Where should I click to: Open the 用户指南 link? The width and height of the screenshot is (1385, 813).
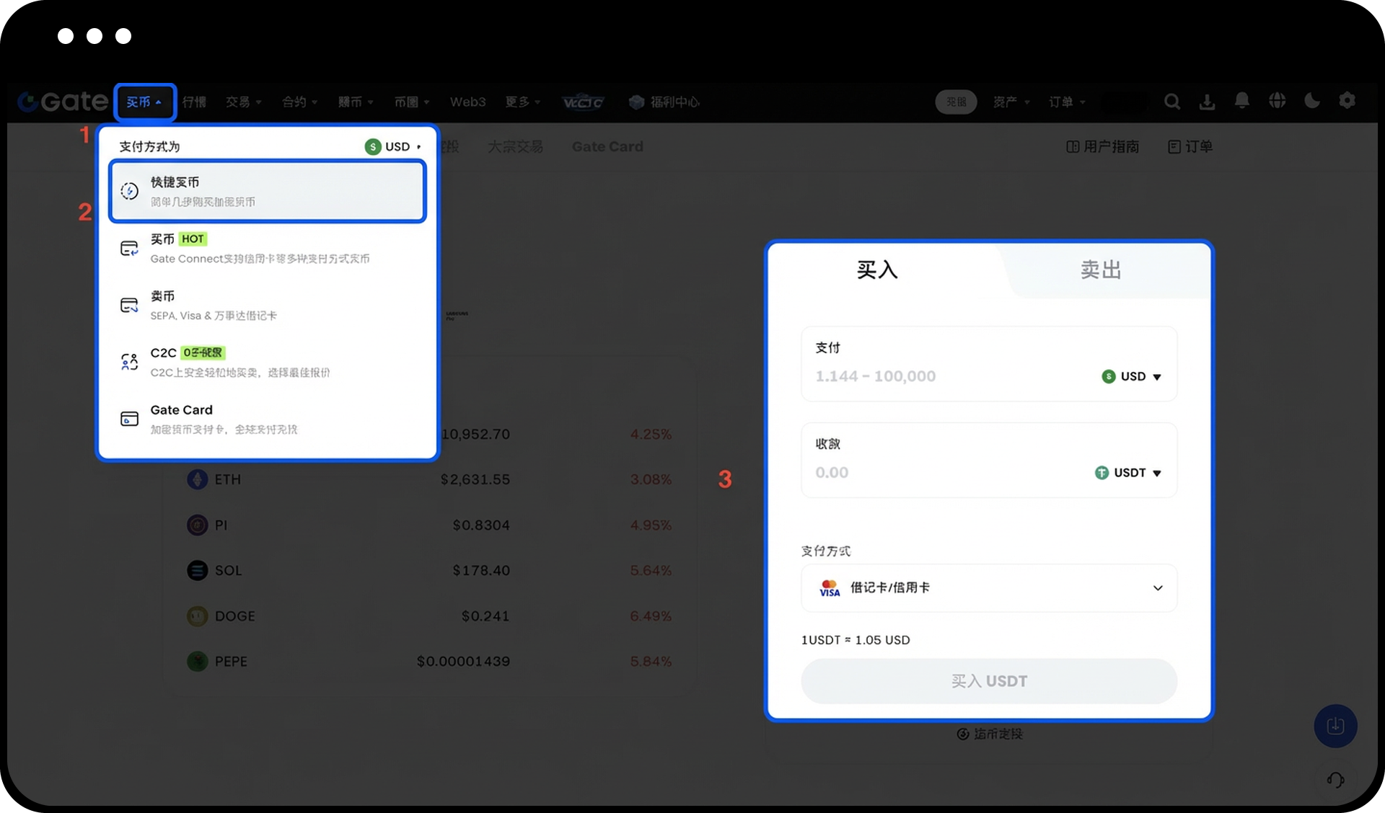(1103, 146)
